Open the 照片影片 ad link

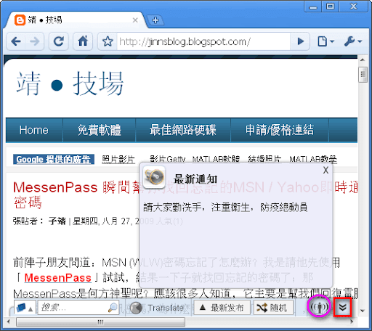click(x=118, y=160)
